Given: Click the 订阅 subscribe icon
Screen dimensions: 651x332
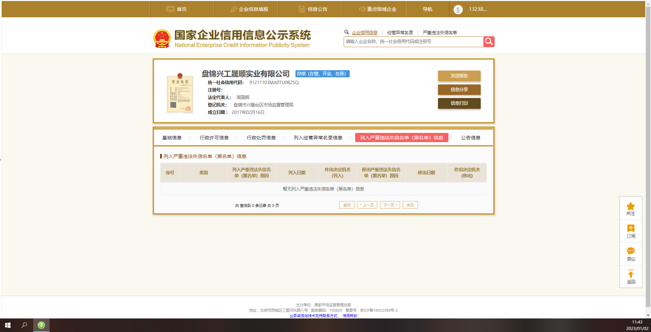Looking at the screenshot, I should [x=631, y=229].
